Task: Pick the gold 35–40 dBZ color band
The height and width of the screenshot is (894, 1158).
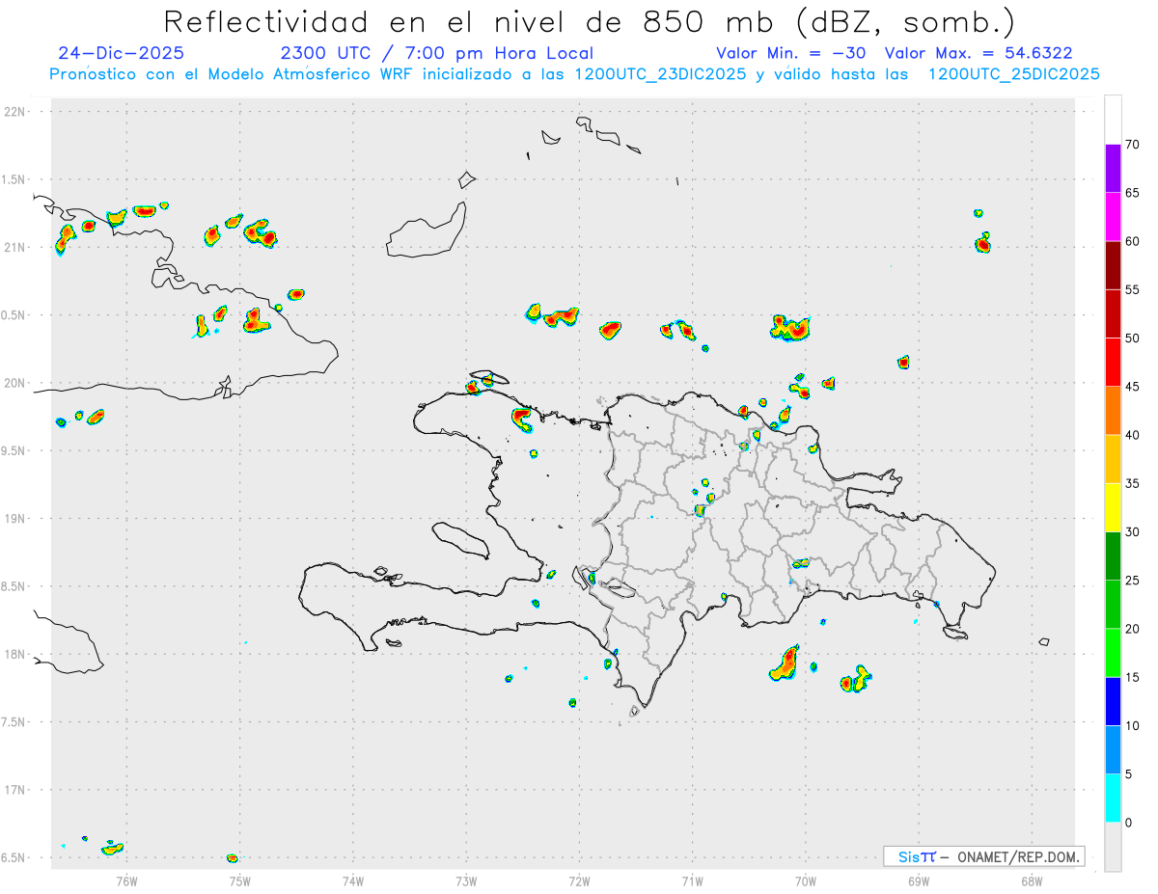Action: [1113, 459]
